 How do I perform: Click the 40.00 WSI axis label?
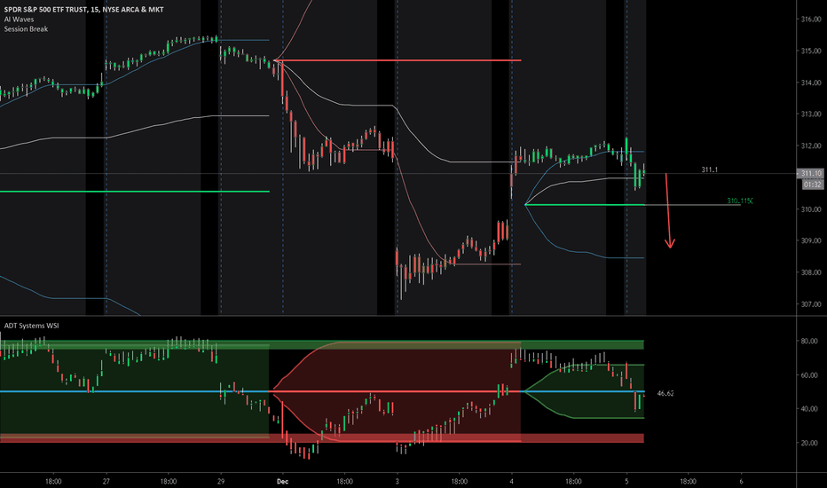pos(809,409)
